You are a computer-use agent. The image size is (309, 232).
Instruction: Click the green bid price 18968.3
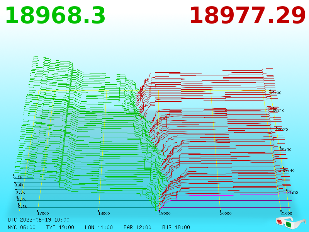pyautogui.click(x=55, y=16)
